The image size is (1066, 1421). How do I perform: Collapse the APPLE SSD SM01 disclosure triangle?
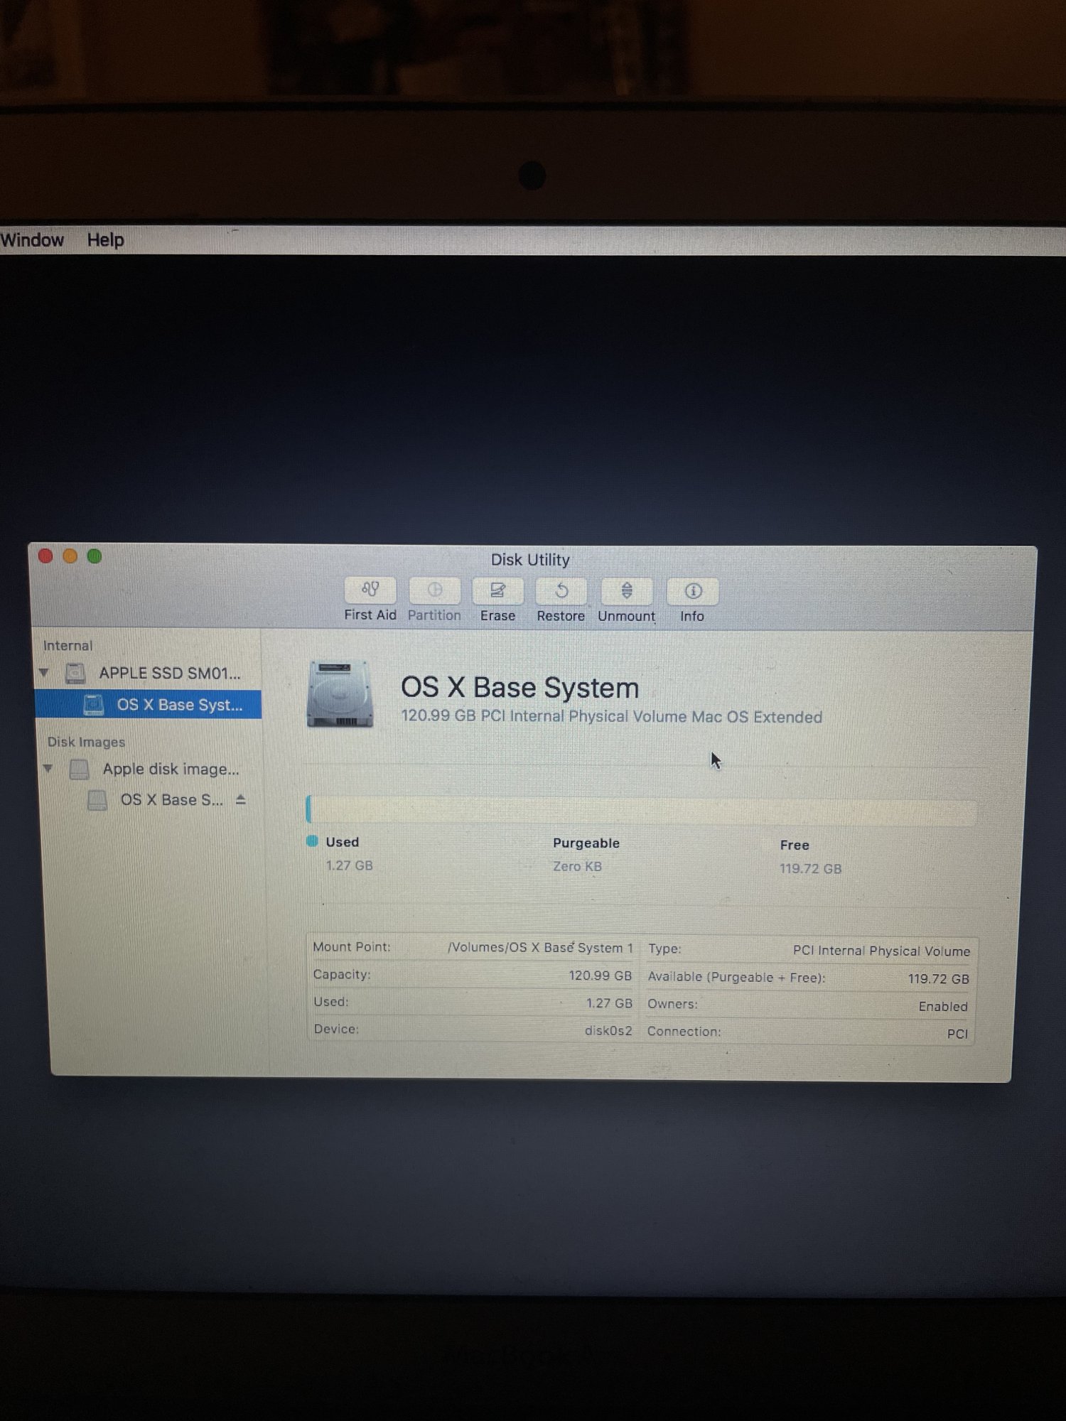coord(44,672)
